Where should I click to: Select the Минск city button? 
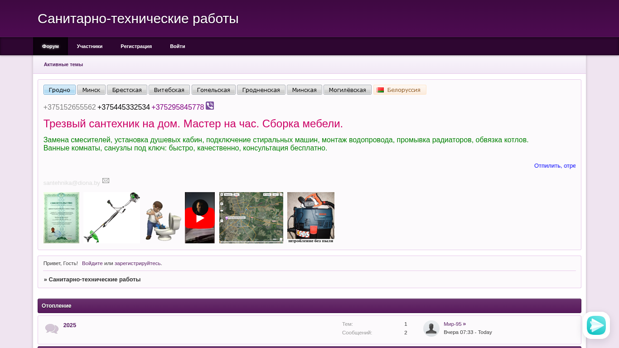pyautogui.click(x=91, y=90)
